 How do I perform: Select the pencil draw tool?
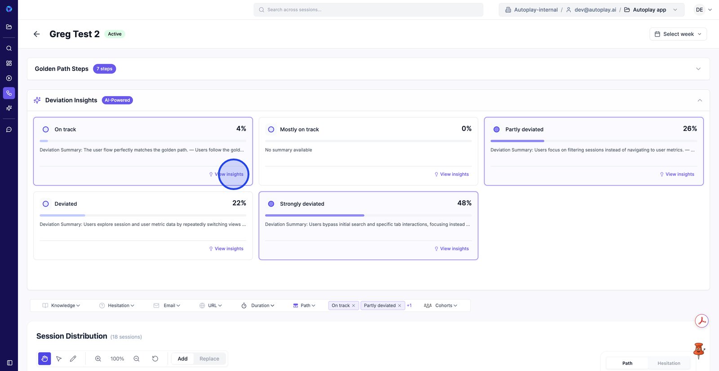point(73,358)
